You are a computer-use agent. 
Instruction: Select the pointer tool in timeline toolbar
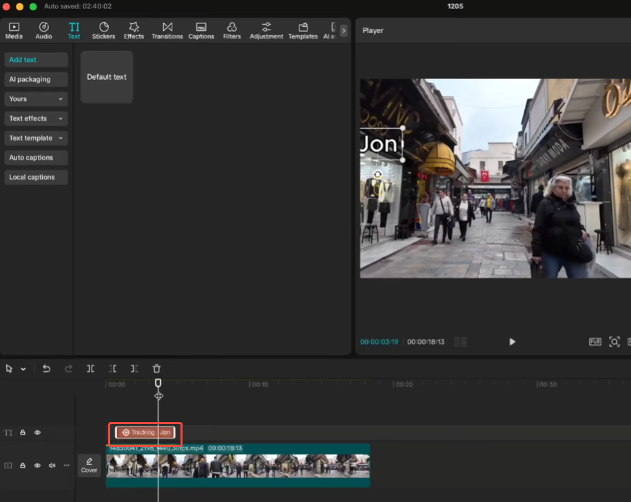tap(9, 368)
